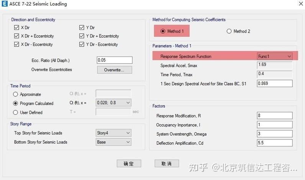Click the Time Period, Tmax field
Screen dimensions: 305x180
(275, 74)
